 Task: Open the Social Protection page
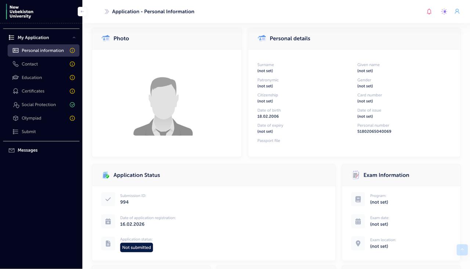pyautogui.click(x=39, y=105)
